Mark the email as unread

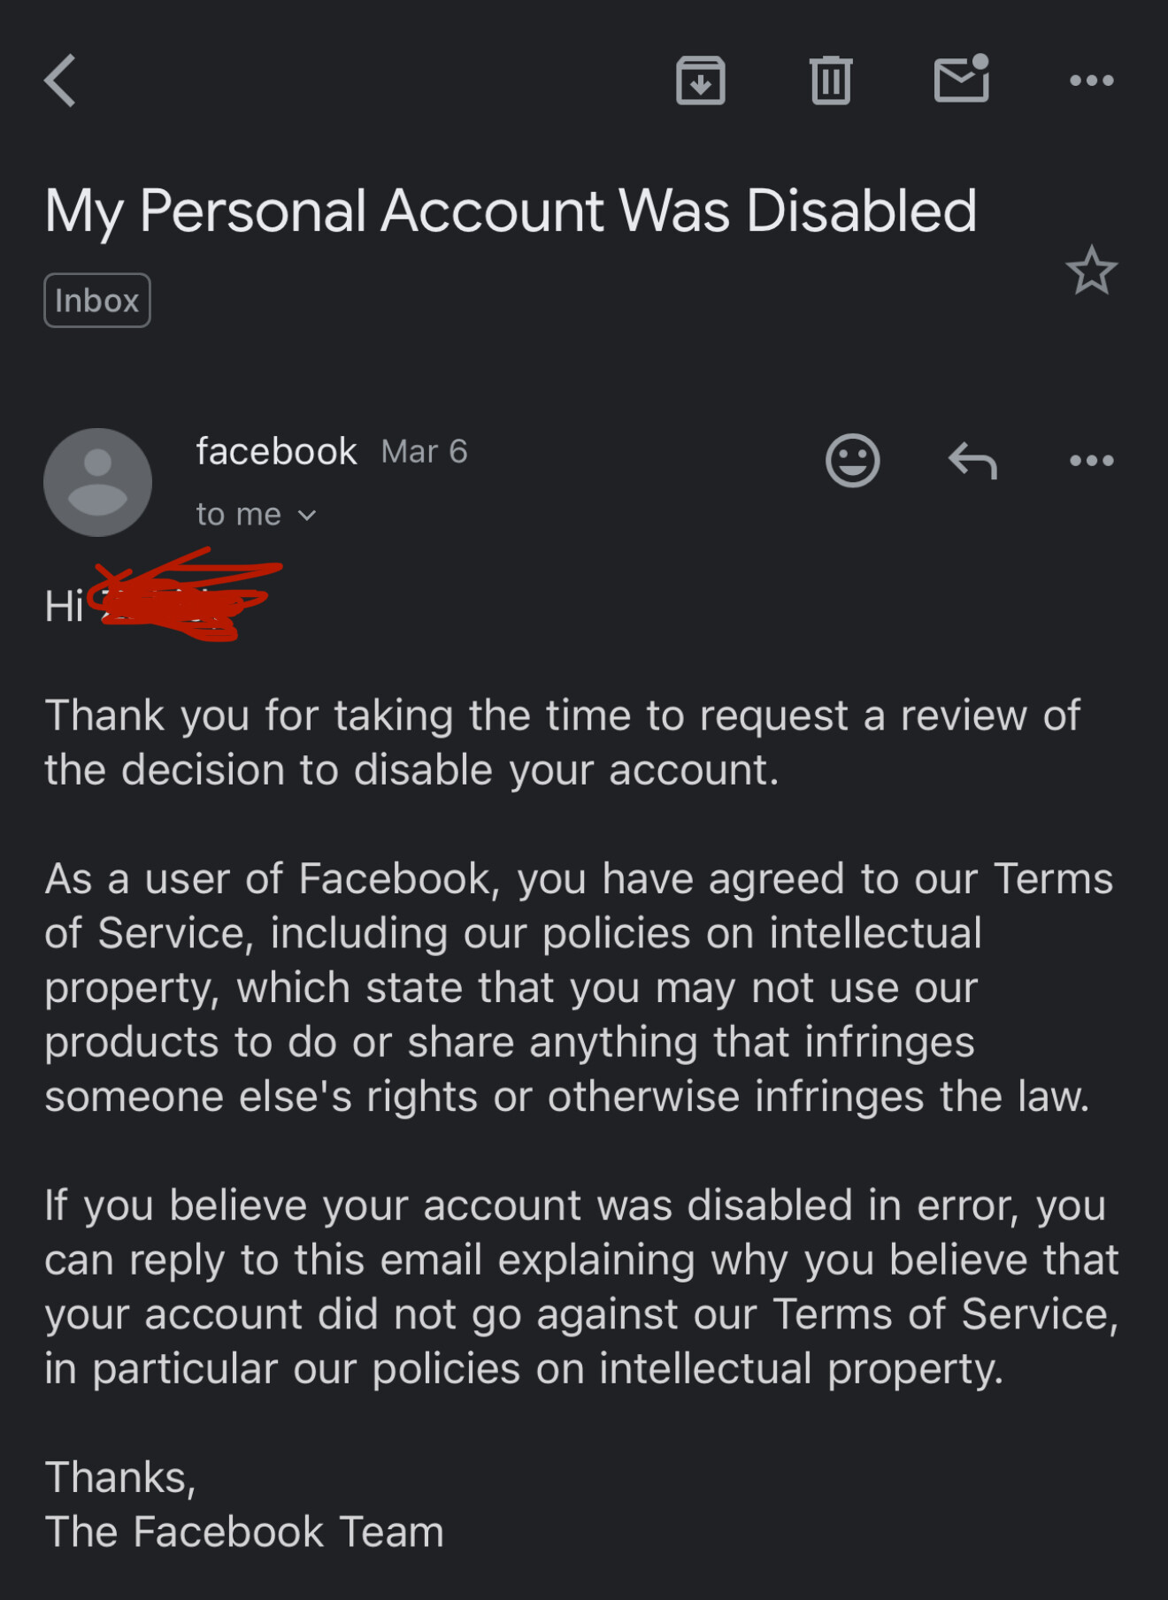962,79
